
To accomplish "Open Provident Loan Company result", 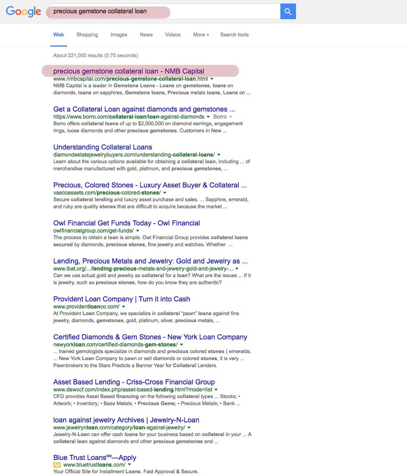I will [x=122, y=299].
